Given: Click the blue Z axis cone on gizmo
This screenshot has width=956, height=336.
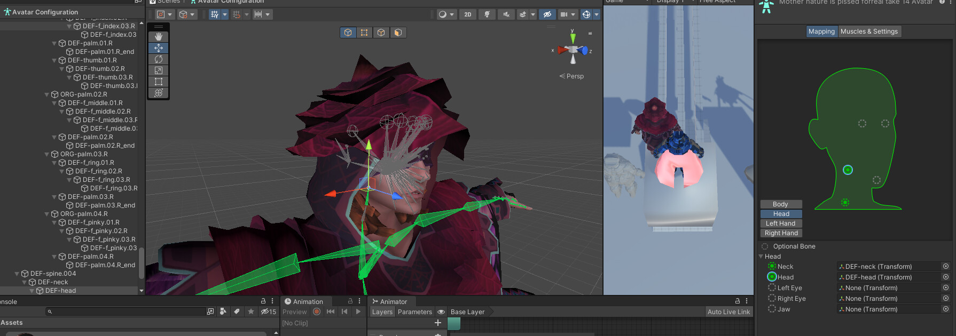Looking at the screenshot, I should (x=584, y=51).
